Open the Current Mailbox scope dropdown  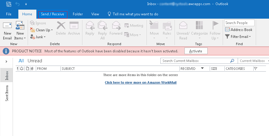[254, 61]
